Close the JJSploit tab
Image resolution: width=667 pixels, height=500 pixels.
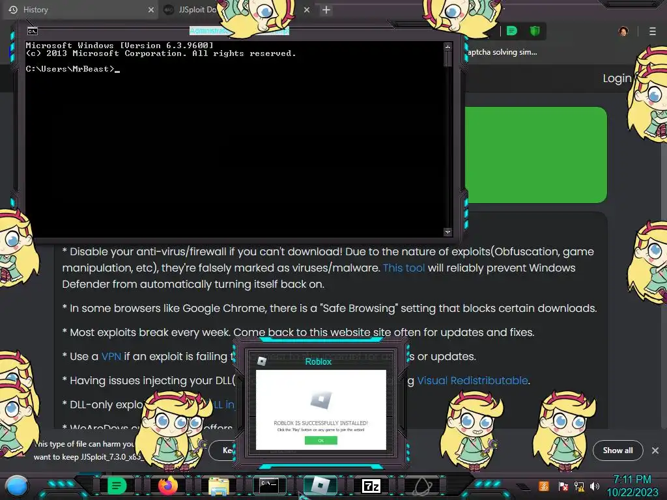point(307,9)
